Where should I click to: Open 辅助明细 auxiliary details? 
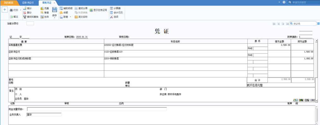pos(66,8)
